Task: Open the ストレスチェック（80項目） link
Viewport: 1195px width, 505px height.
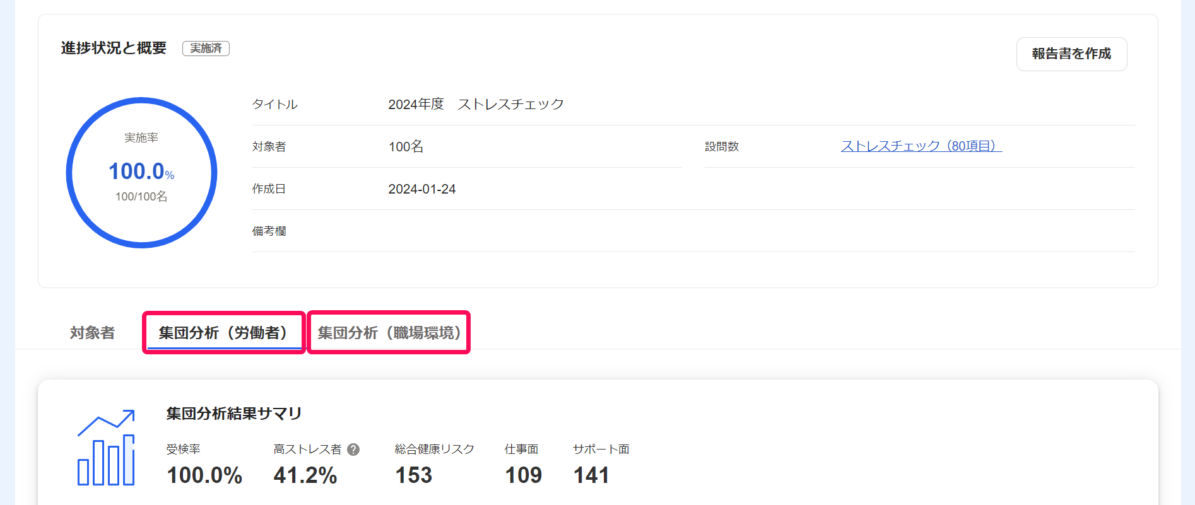Action: pyautogui.click(x=921, y=146)
